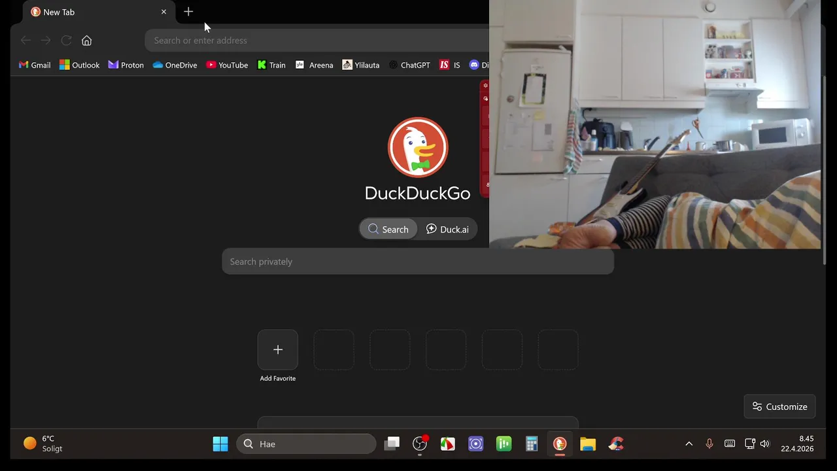Open the Train bookmark
The image size is (837, 471).
pos(271,65)
